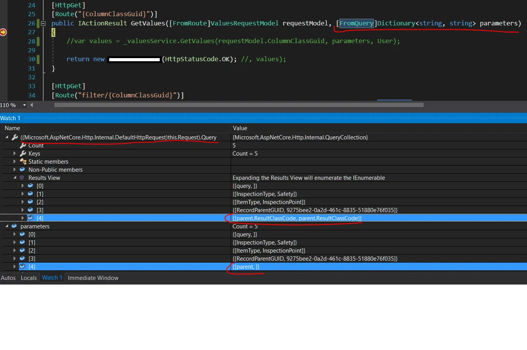Open the 110 % zoom dropdown
Screen dimensions: 527x350
pyautogui.click(x=25, y=105)
